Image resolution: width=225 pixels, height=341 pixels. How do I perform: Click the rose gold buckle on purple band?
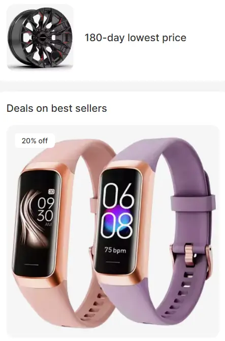[190, 255]
